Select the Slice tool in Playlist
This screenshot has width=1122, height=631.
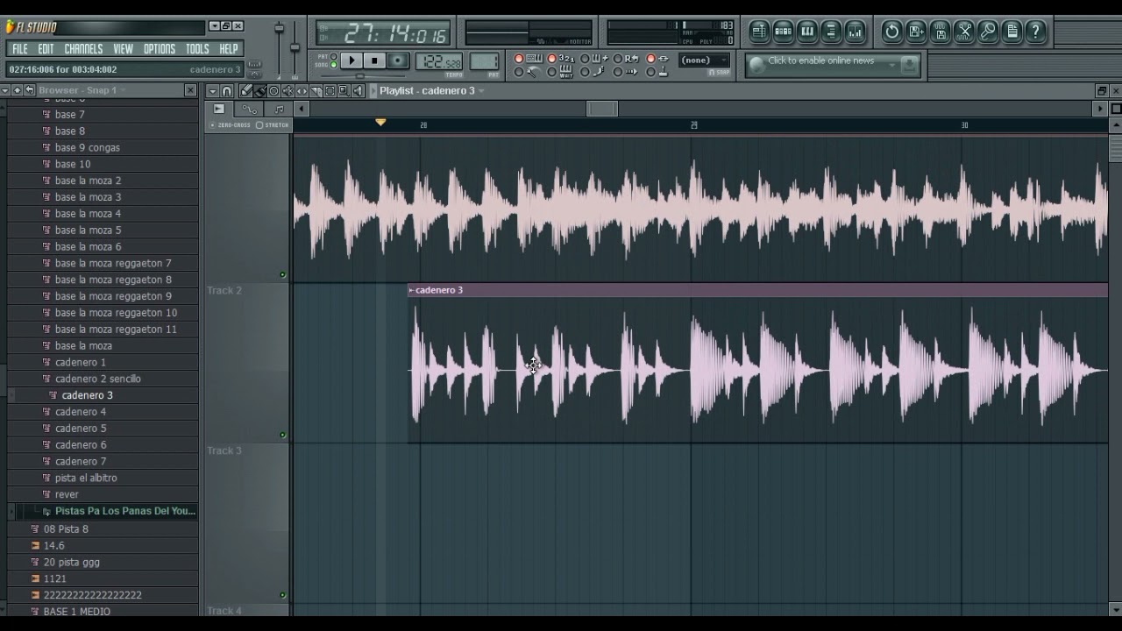click(x=316, y=90)
